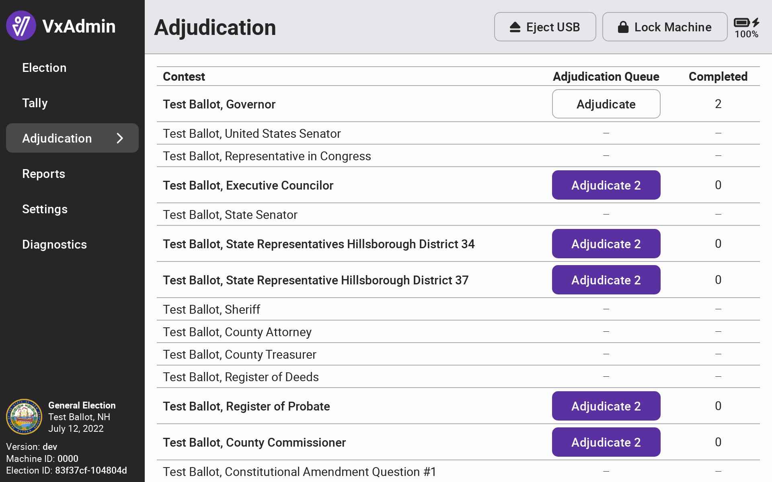Image resolution: width=772 pixels, height=482 pixels.
Task: Click the VxAdmin logo icon
Action: tap(21, 26)
